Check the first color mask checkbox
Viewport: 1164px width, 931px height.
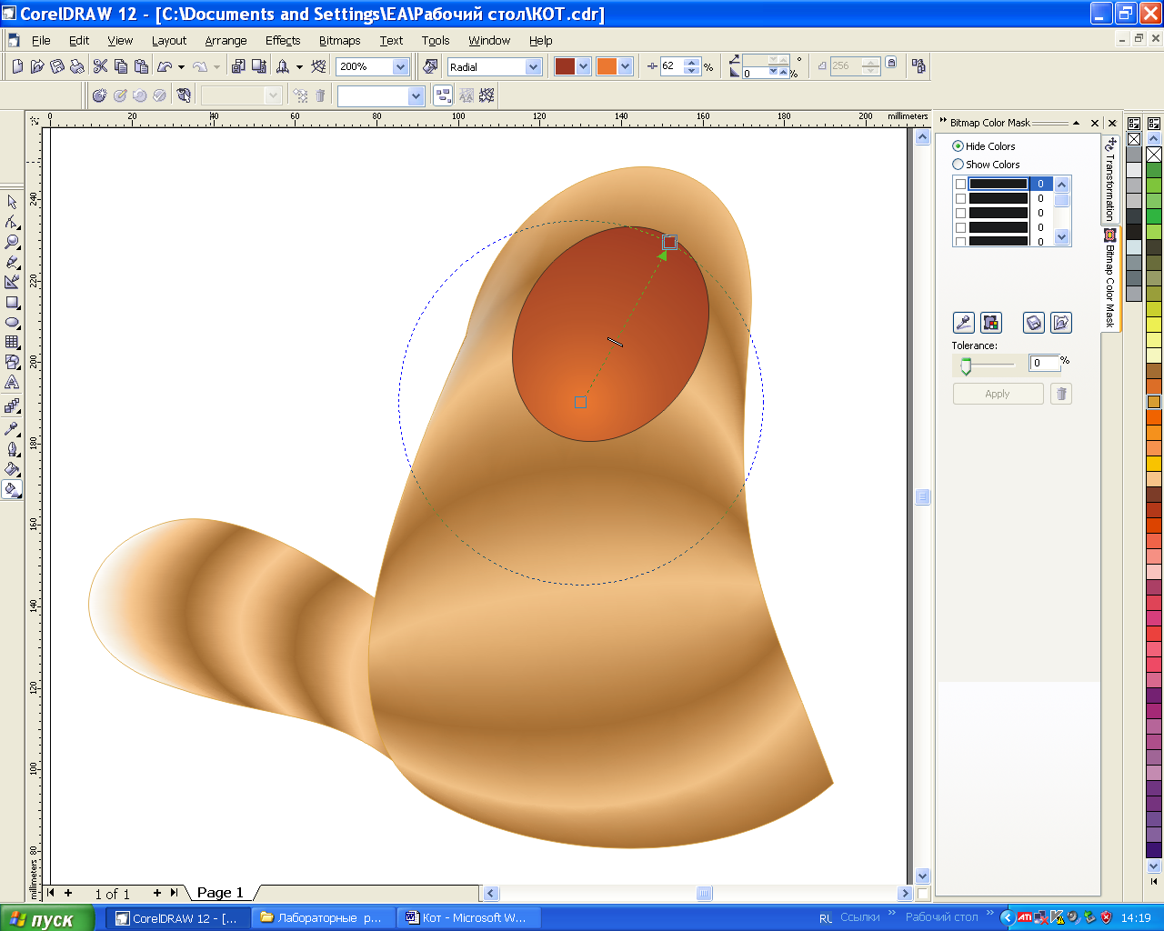coord(960,184)
